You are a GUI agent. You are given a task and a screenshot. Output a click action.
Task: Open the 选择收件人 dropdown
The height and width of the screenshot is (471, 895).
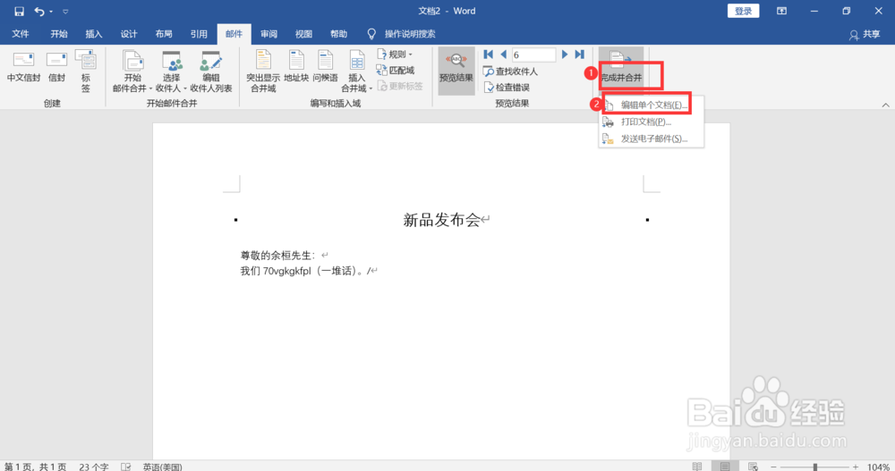(171, 71)
